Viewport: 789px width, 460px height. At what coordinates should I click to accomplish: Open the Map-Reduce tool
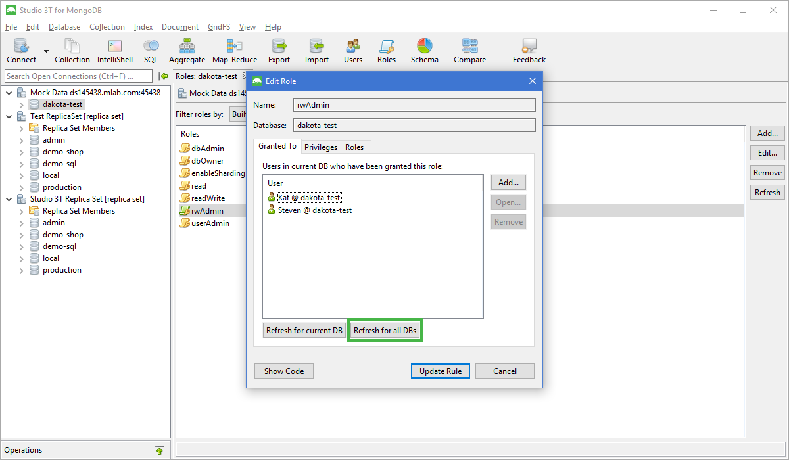234,51
